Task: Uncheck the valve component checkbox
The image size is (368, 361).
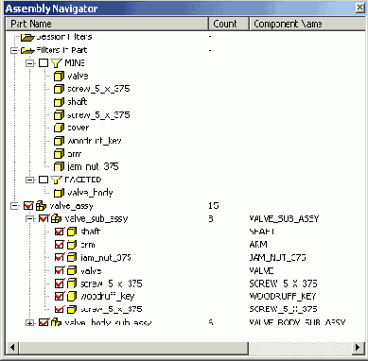Action: point(60,270)
